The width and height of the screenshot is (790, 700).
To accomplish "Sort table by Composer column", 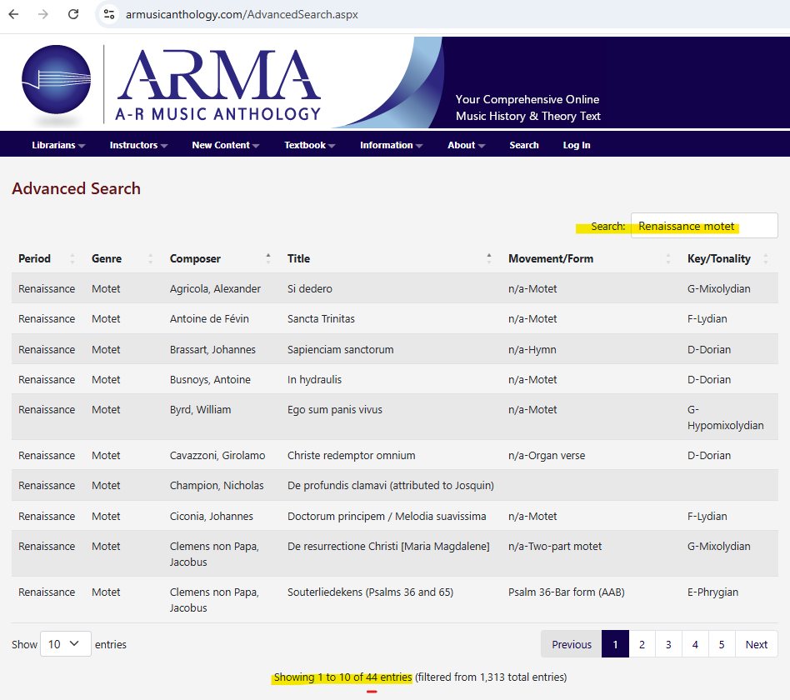I will coord(220,258).
